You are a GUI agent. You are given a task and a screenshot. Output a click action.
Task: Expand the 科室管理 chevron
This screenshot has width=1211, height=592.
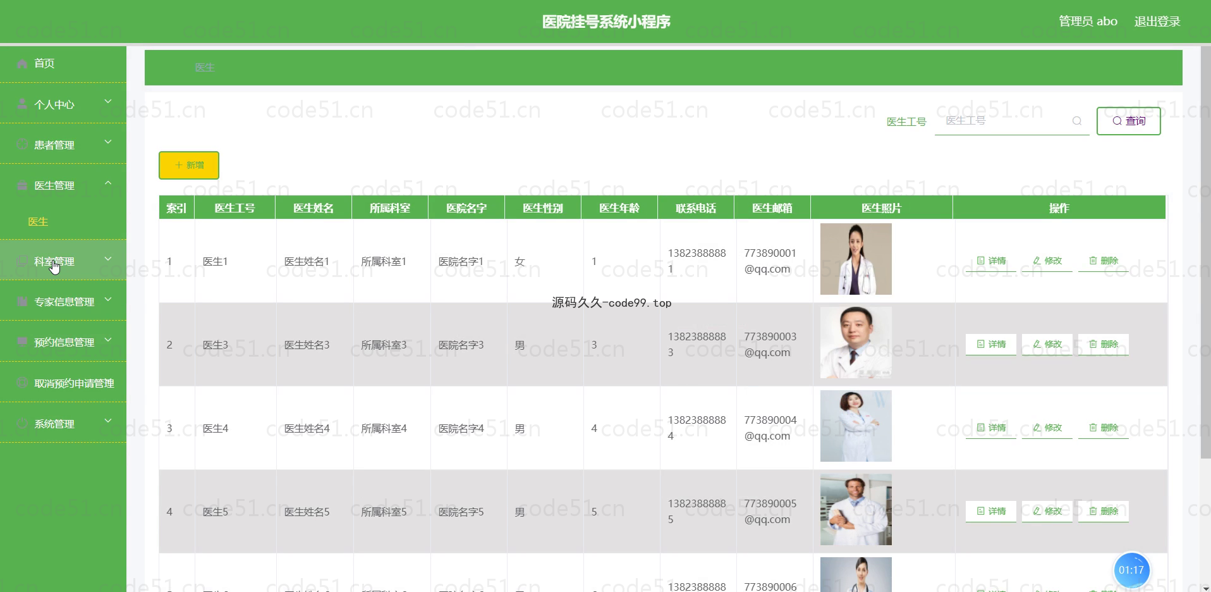(108, 259)
